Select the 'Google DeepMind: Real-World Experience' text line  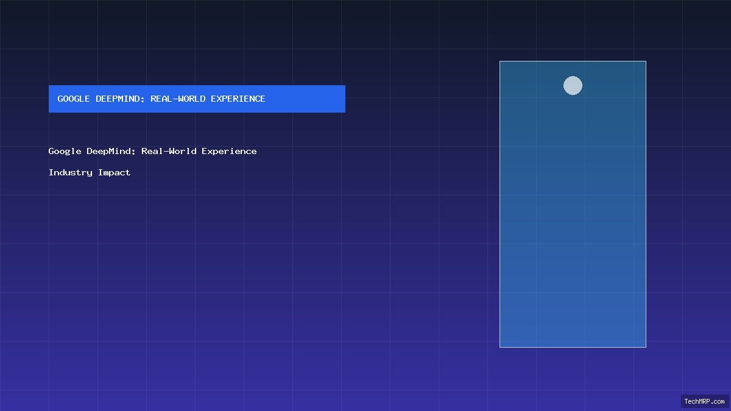(153, 151)
